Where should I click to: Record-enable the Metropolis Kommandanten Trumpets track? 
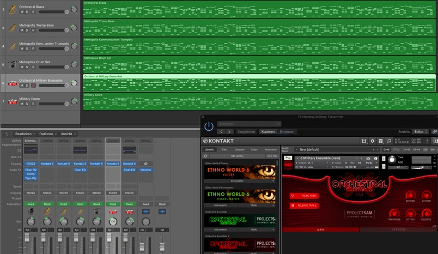coord(33,49)
